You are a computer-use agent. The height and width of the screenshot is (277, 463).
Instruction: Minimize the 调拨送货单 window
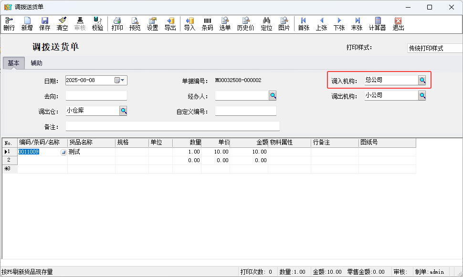[x=408, y=7]
